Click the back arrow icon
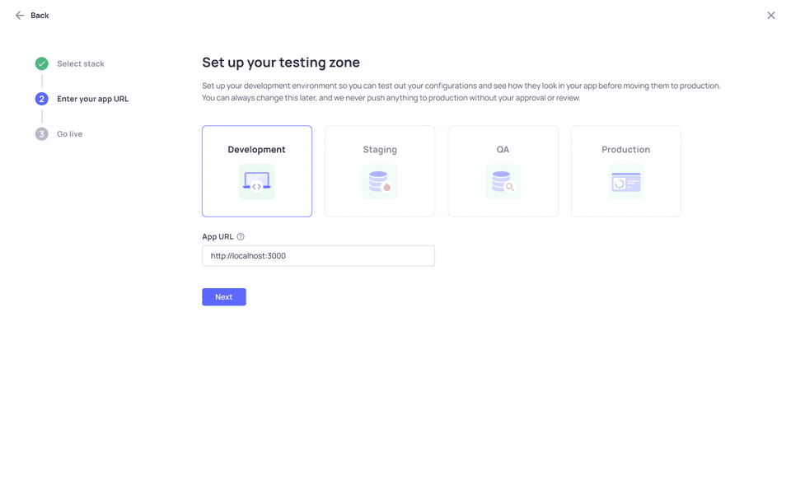This screenshot has height=494, width=791. click(x=20, y=16)
